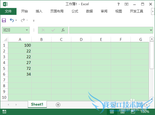The image size is (155, 115).
Task: Go to previous sheet tab arrow
Action: [x=8, y=105]
